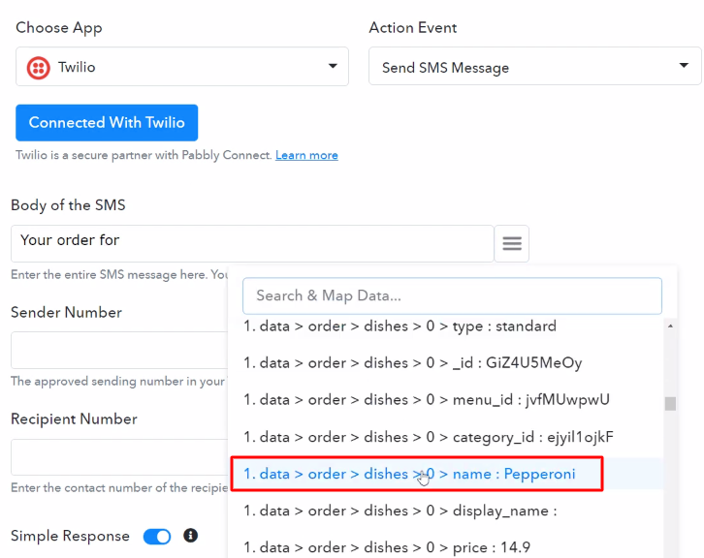The image size is (704, 558).
Task: Select the 'category_id : ejyil1ojkF' row
Action: pyautogui.click(x=446, y=437)
